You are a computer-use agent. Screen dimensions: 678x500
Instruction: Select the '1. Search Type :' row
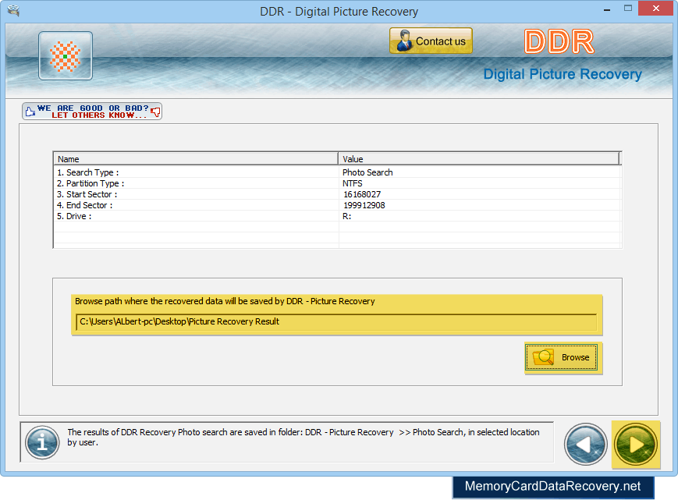coord(337,172)
